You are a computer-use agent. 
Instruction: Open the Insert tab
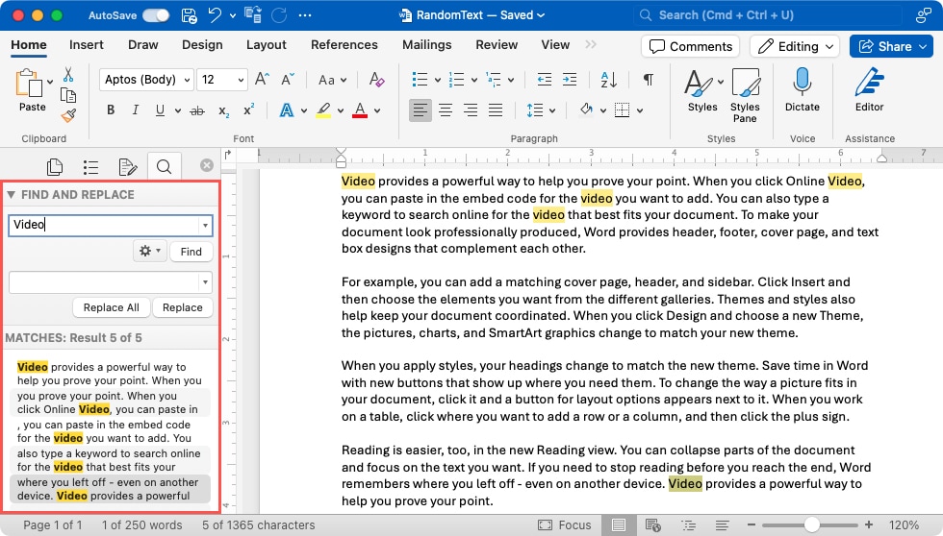(x=86, y=44)
